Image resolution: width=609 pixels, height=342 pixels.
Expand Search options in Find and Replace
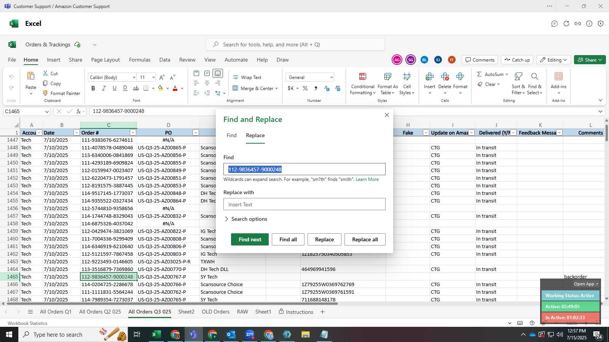tap(246, 219)
